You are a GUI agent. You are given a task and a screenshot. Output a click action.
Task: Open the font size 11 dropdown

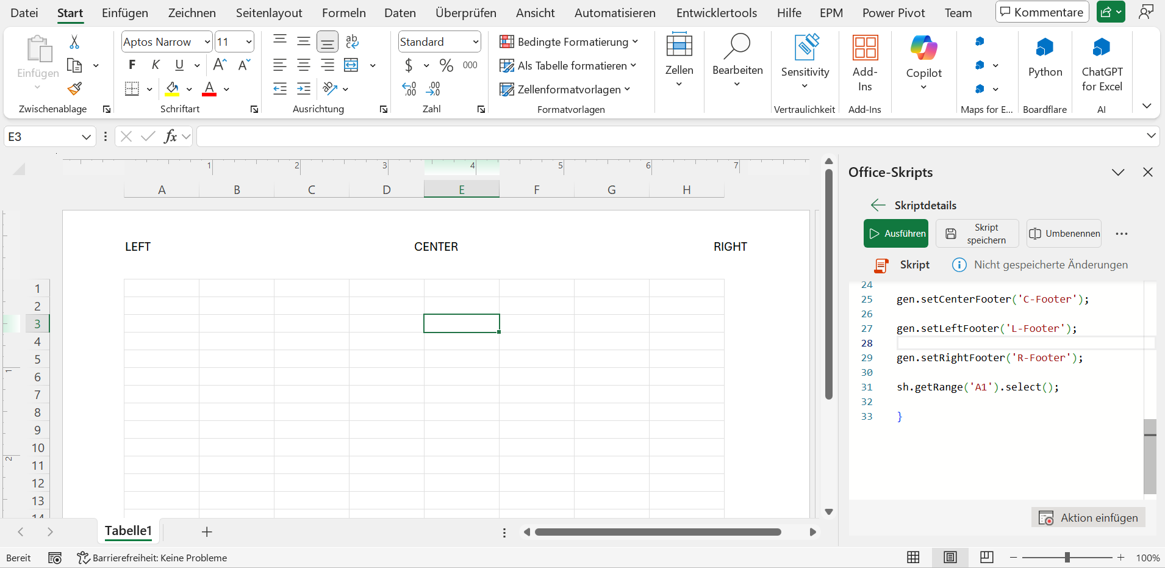pos(249,41)
